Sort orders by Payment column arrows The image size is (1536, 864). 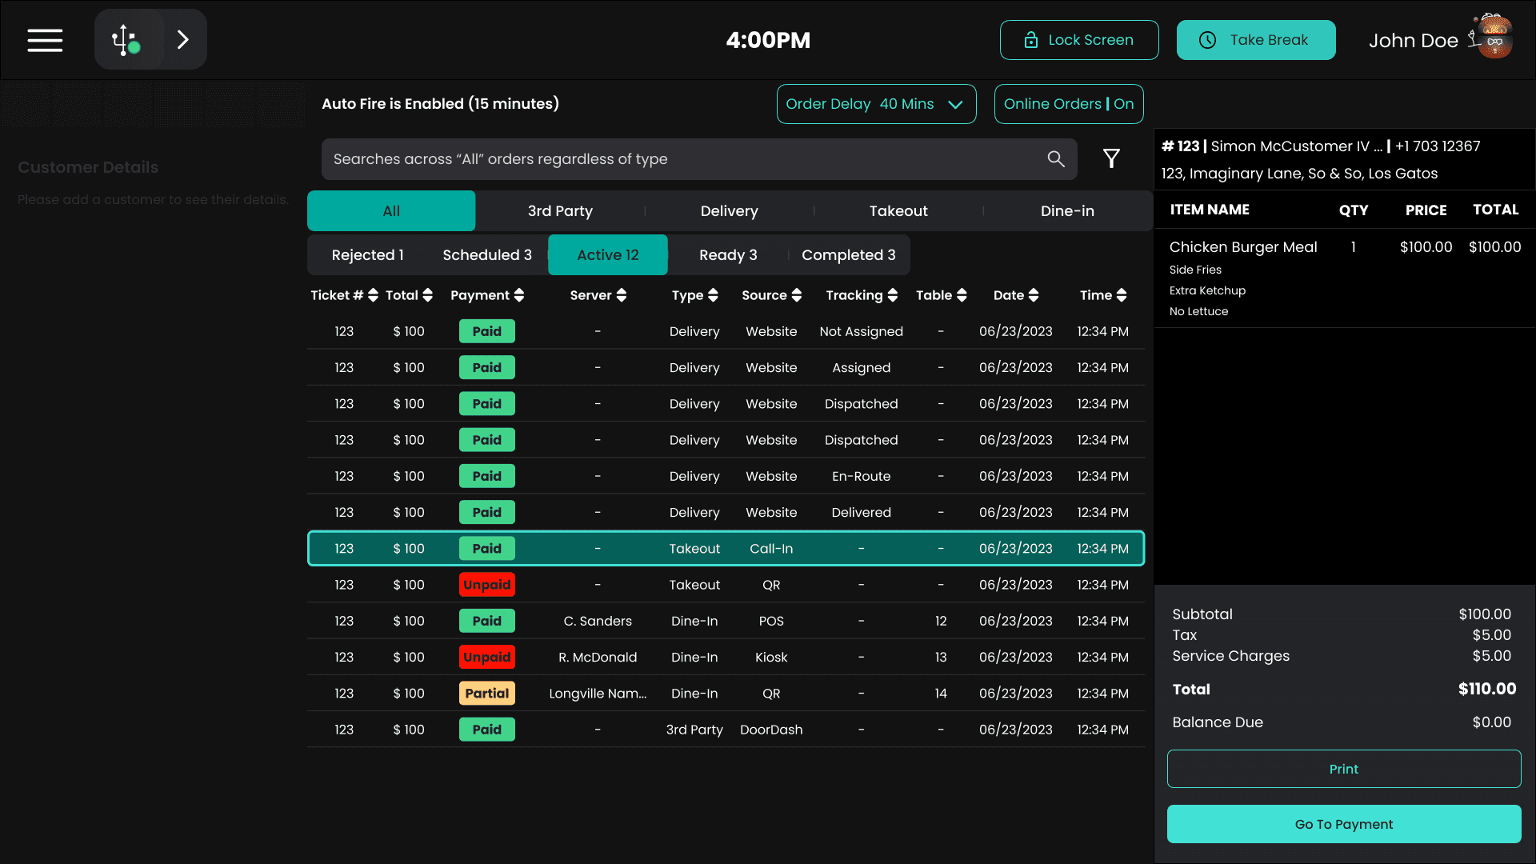click(519, 295)
